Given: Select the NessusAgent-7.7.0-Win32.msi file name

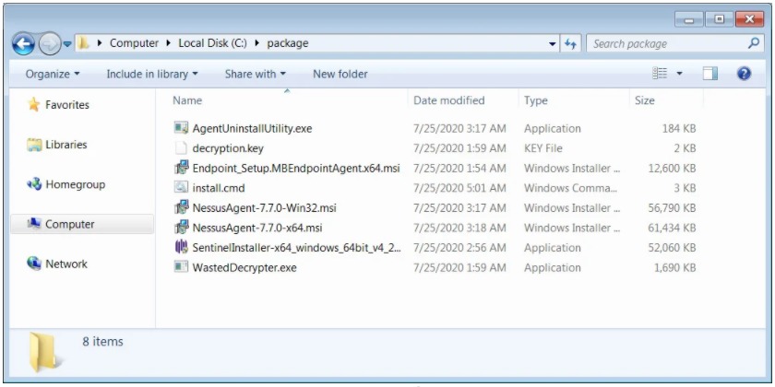Looking at the screenshot, I should (265, 208).
